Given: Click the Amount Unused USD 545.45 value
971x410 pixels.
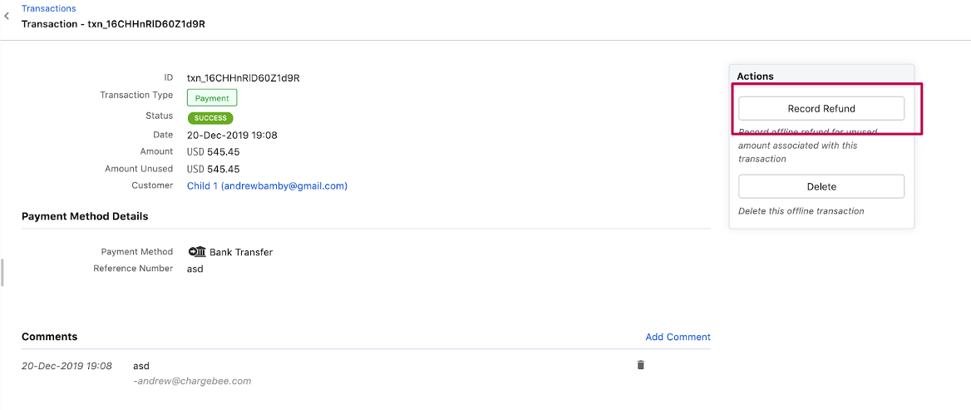Looking at the screenshot, I should (x=213, y=169).
